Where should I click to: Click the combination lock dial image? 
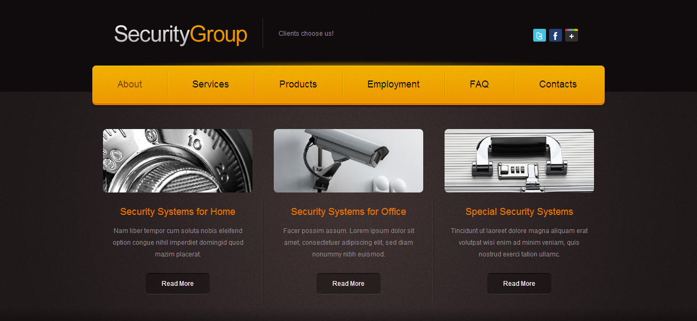(x=178, y=160)
